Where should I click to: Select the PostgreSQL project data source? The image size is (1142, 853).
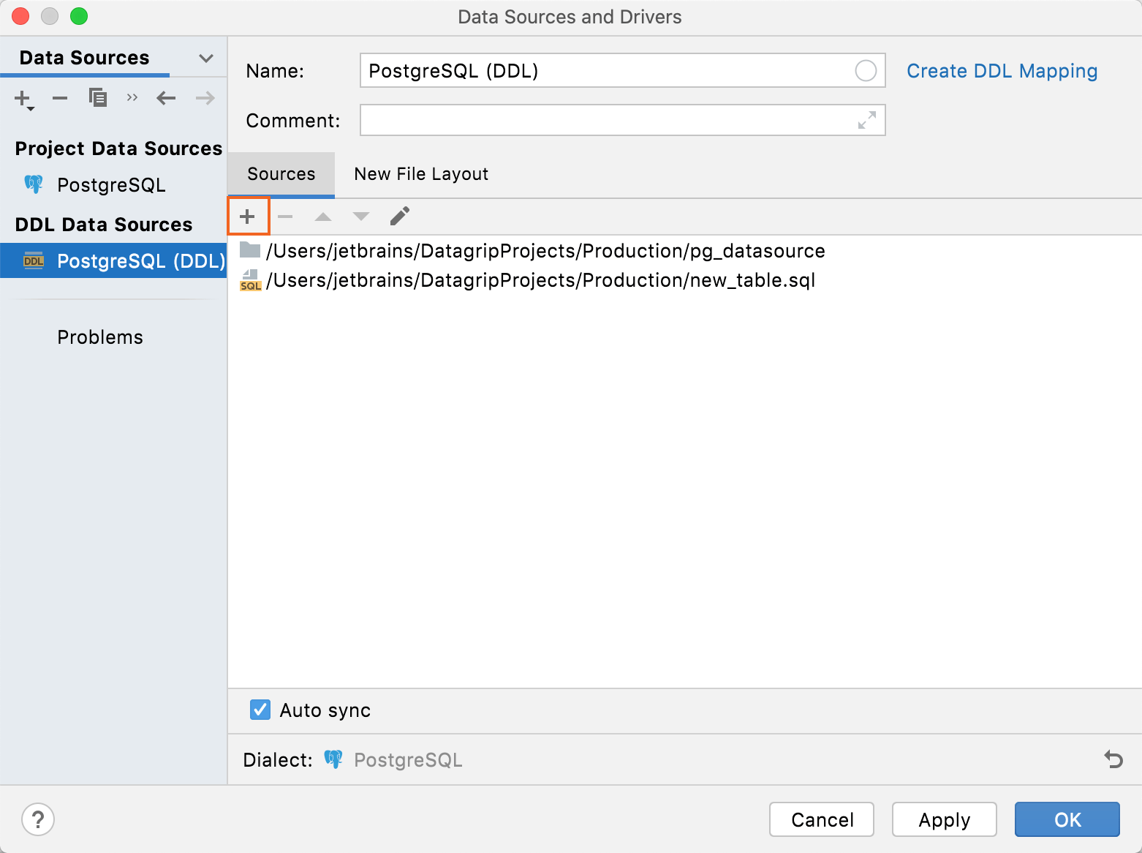click(111, 185)
